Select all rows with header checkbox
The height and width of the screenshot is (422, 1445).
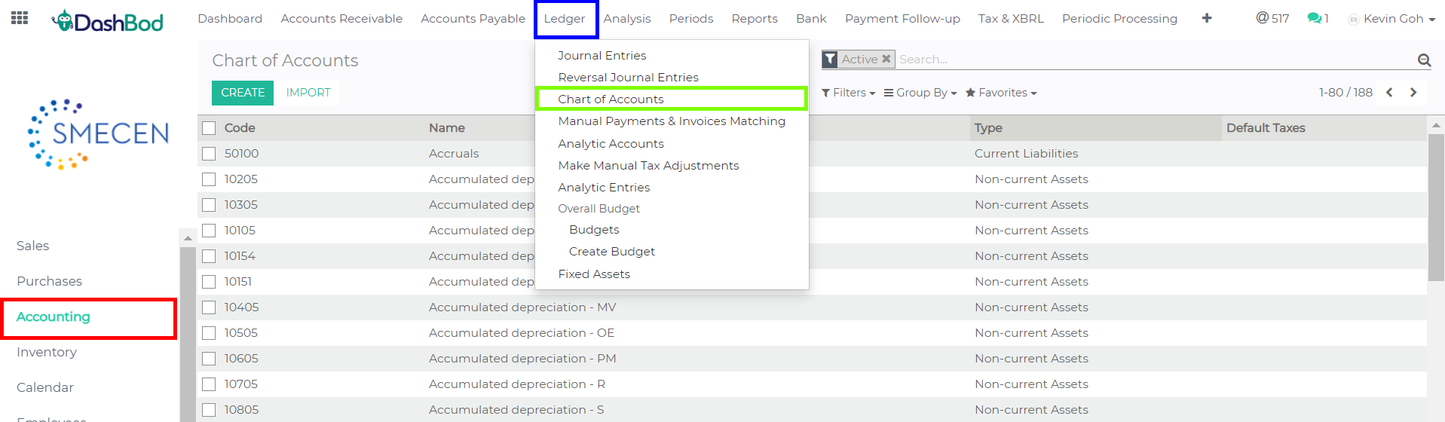coord(209,128)
